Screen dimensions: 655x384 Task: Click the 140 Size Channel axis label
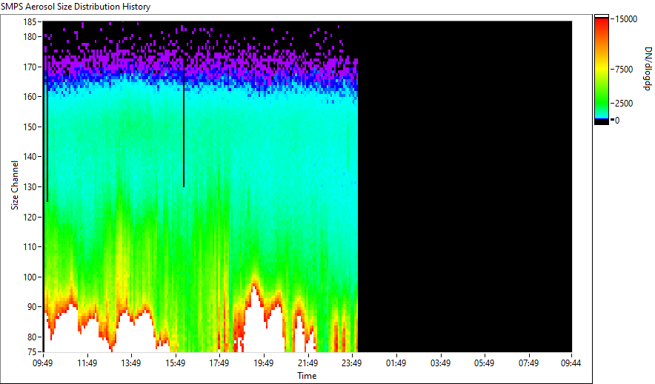tap(30, 157)
